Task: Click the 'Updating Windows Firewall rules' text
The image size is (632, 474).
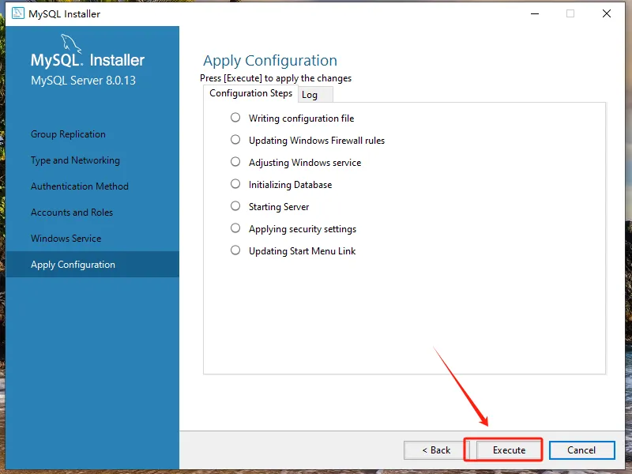Action: 317,141
